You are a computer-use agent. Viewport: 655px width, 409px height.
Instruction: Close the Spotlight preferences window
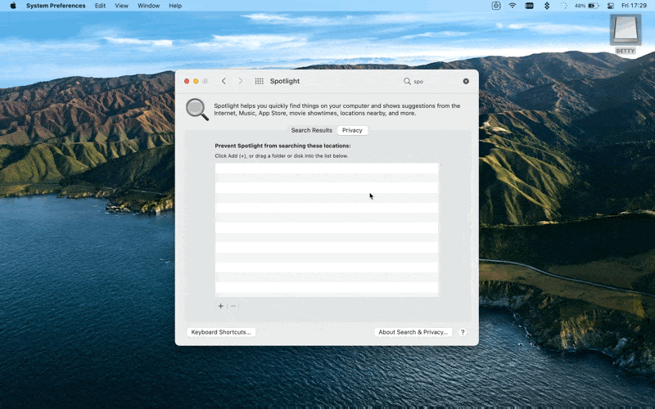click(187, 81)
